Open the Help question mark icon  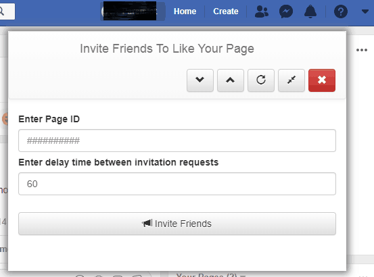pos(341,11)
